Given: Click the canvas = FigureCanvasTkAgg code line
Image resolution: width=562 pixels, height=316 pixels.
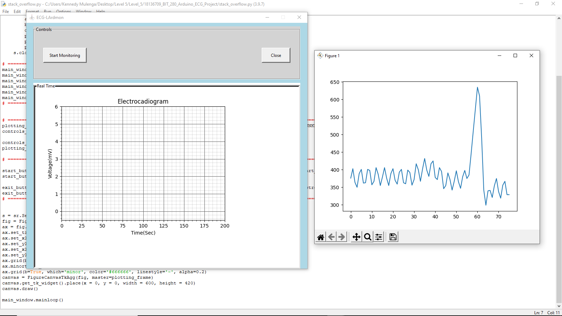Looking at the screenshot, I should click(78, 277).
